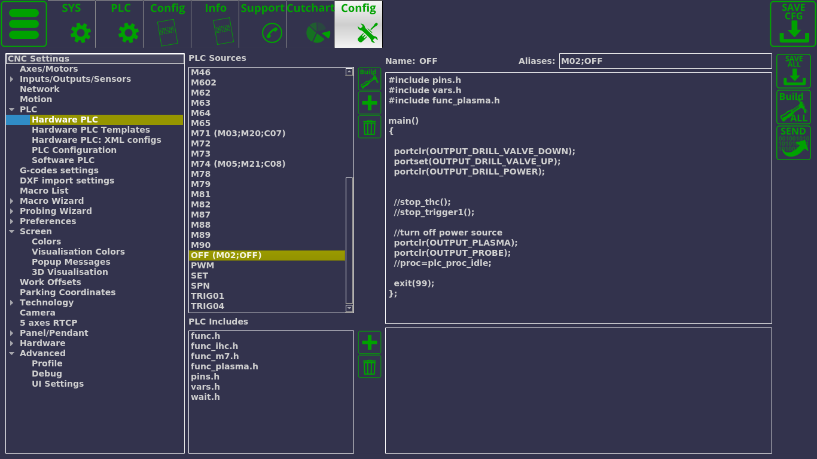Expand the Inputs/Outputs/Sensors tree node

11,79
